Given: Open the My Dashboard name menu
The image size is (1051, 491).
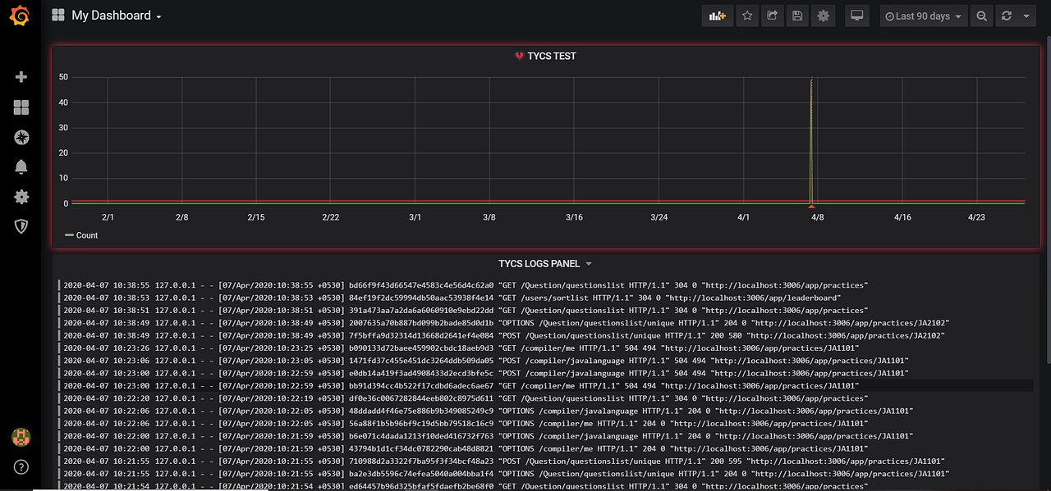Looking at the screenshot, I should (111, 15).
